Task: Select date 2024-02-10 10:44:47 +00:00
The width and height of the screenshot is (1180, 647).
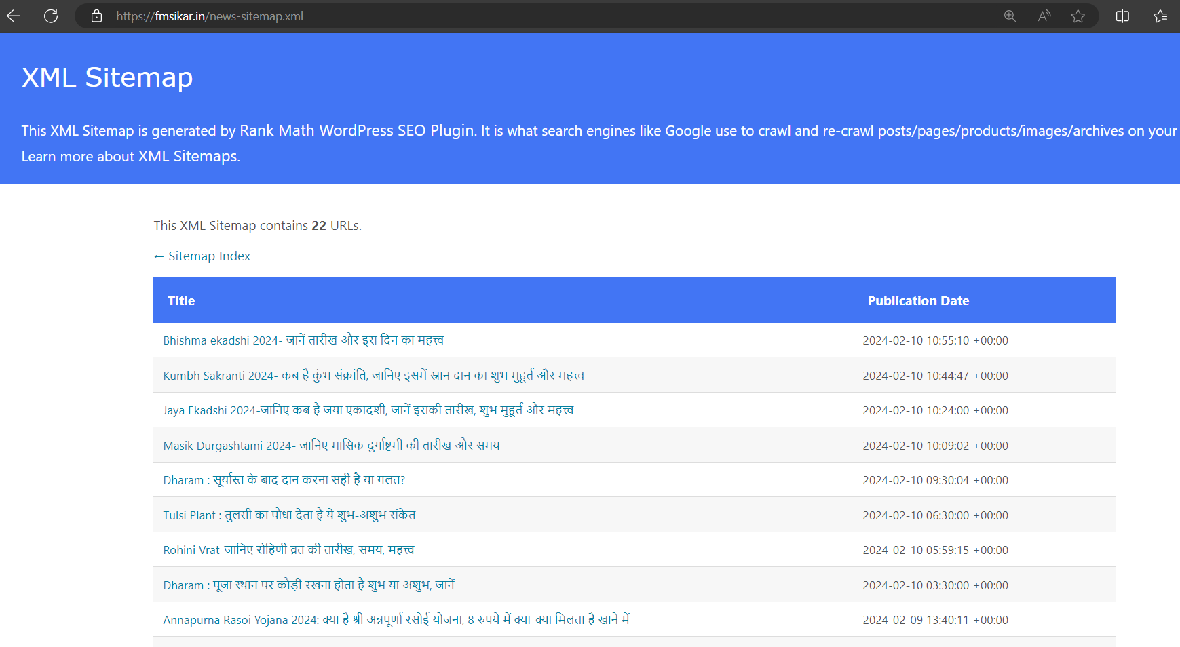Action: pos(935,376)
